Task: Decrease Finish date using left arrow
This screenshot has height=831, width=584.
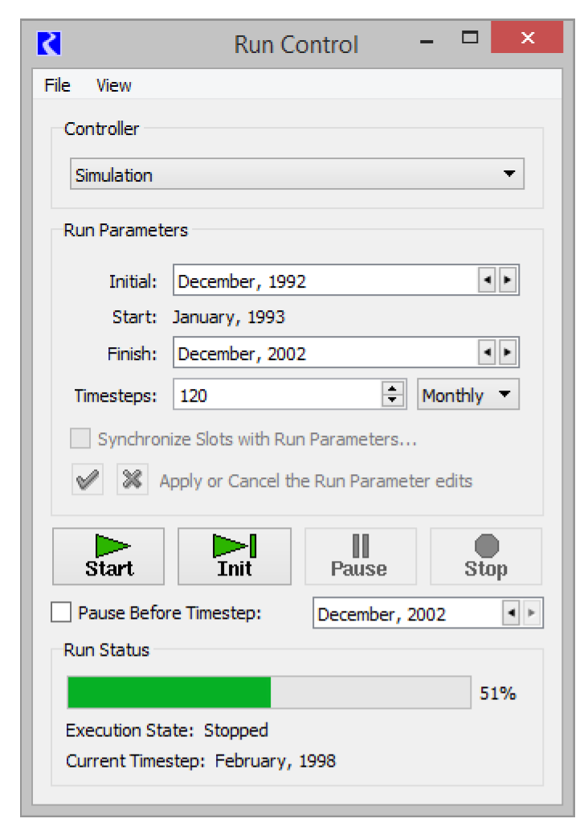Action: [x=487, y=353]
